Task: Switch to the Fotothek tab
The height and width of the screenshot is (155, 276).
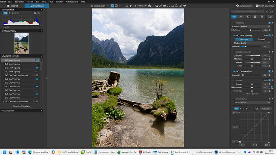Action: tap(12, 6)
